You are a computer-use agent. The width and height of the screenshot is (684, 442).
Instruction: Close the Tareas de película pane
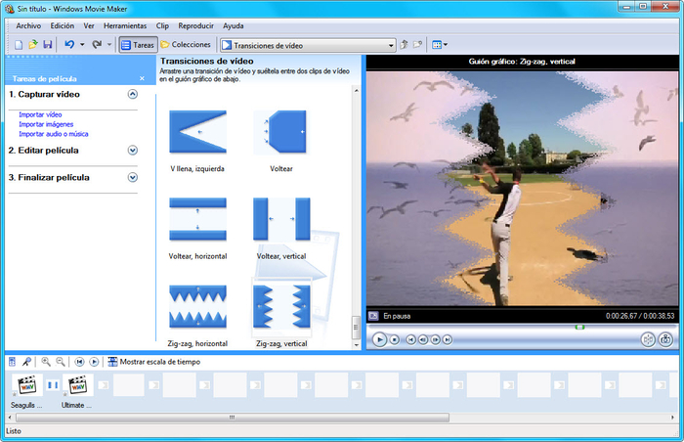[142, 78]
